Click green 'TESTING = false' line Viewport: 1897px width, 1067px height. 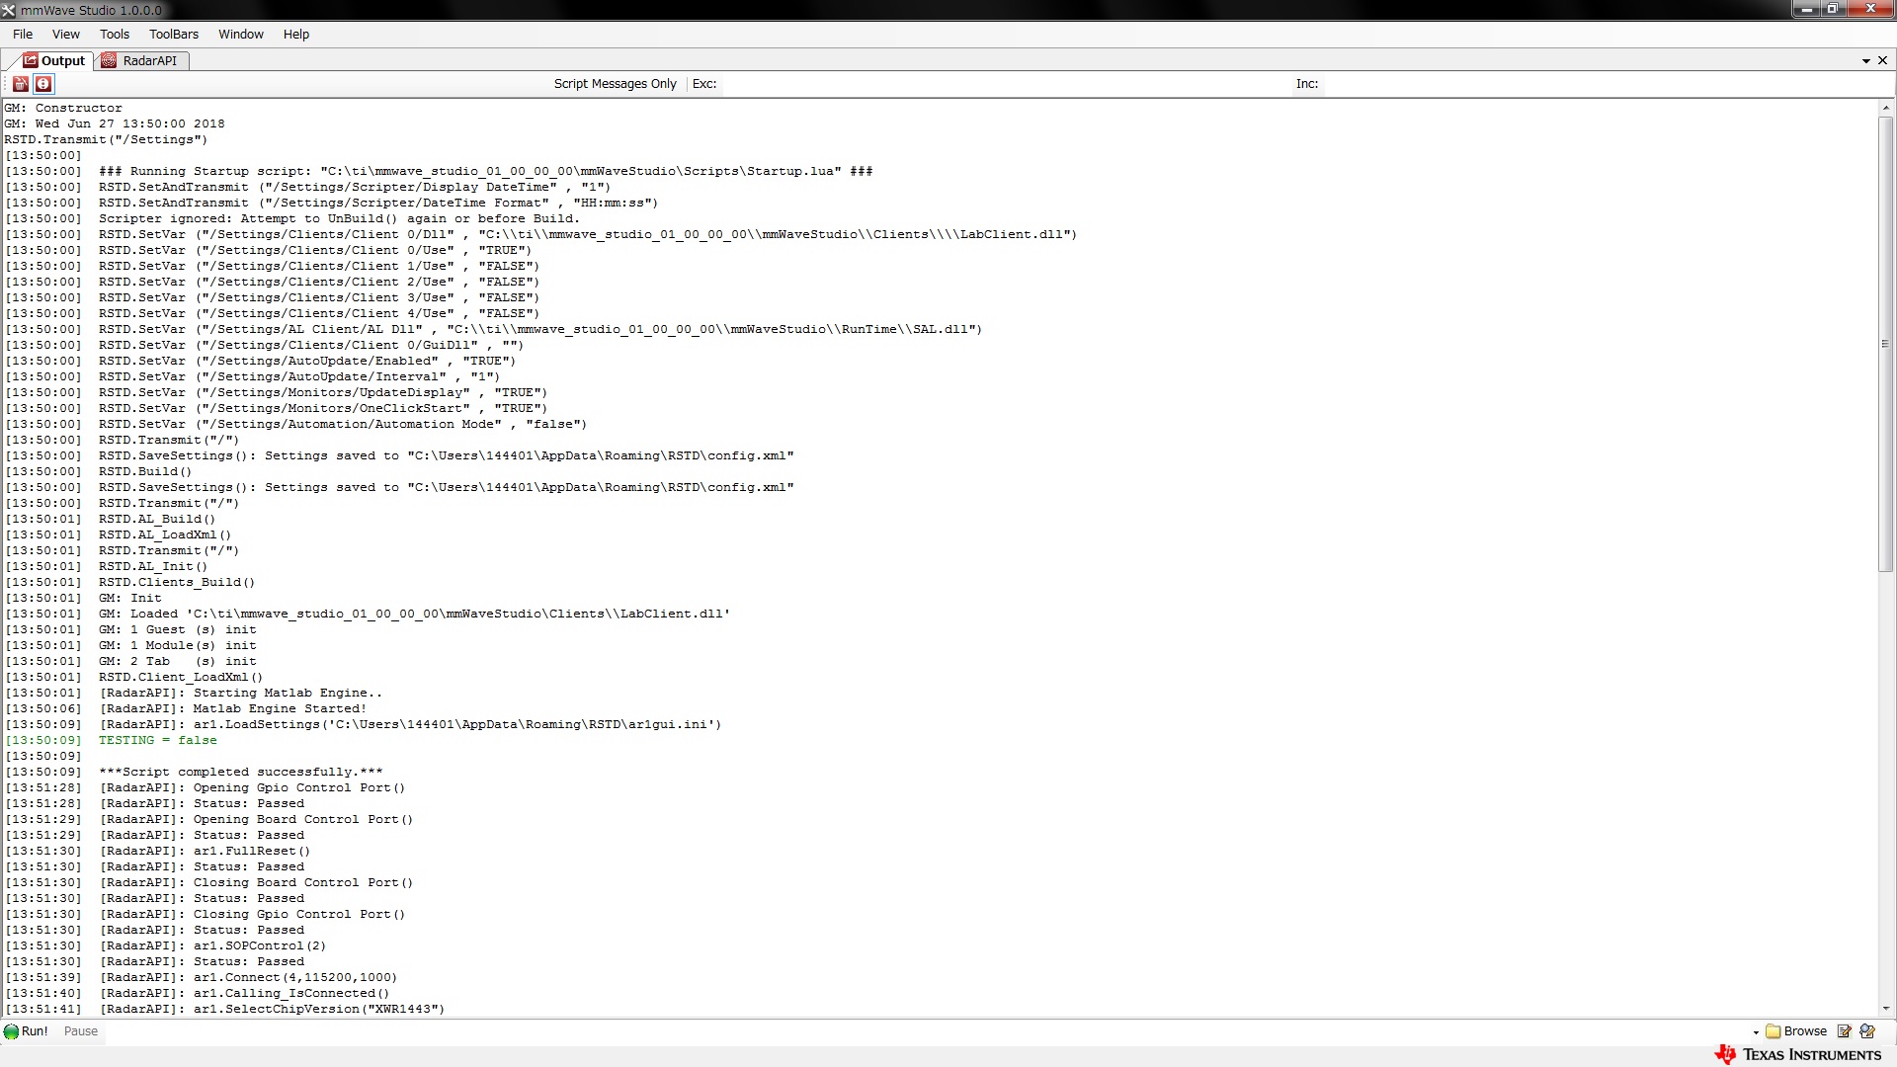pos(157,740)
